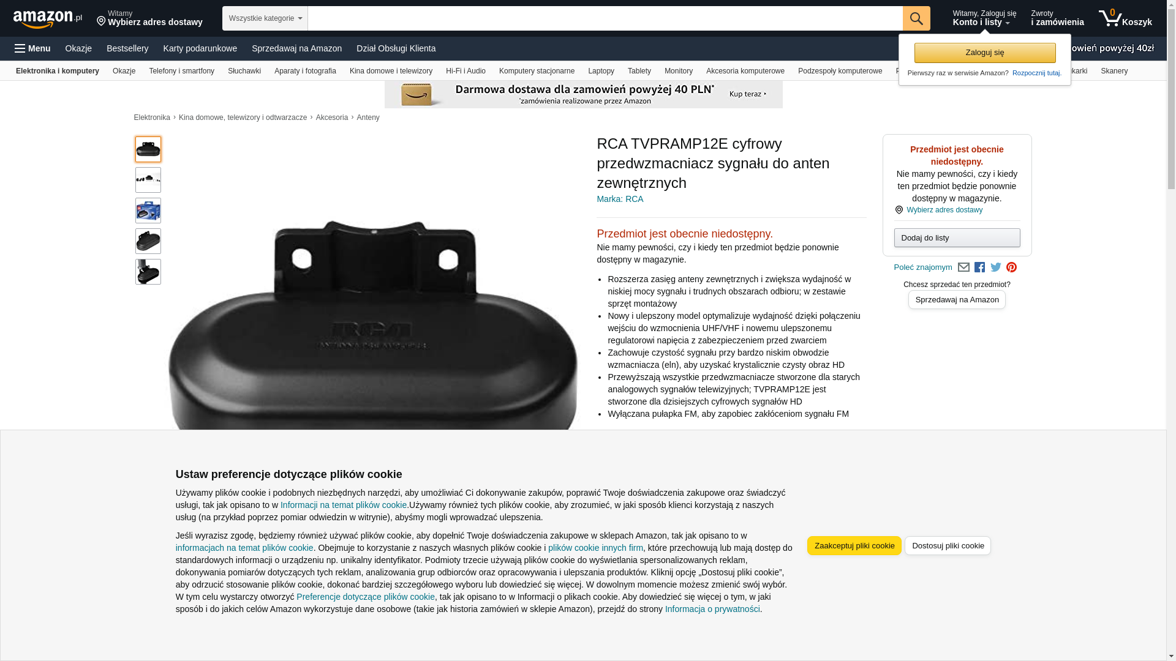The image size is (1176, 661).
Task: Click the delivery address location pin
Action: pos(101,21)
